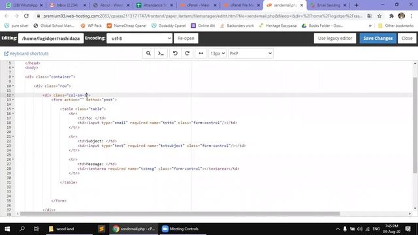The height and width of the screenshot is (235, 418).
Task: Go forward in browser history
Action: point(16,16)
